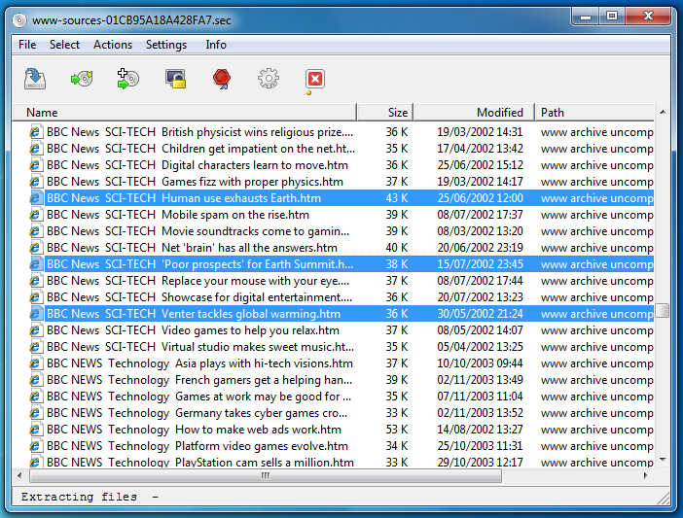Click the red wax seal icon
This screenshot has width=683, height=518.
(x=222, y=79)
